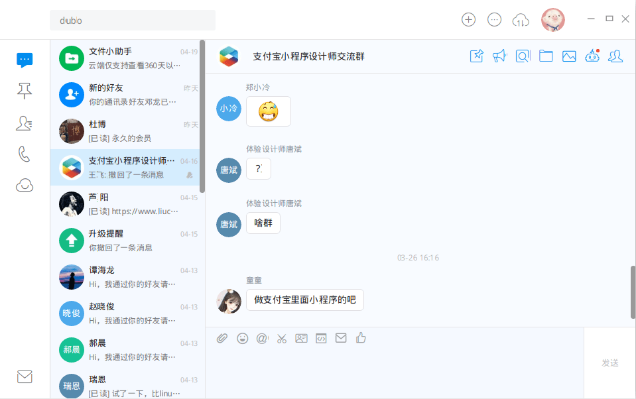
Task: View group members icon
Action: pos(615,56)
